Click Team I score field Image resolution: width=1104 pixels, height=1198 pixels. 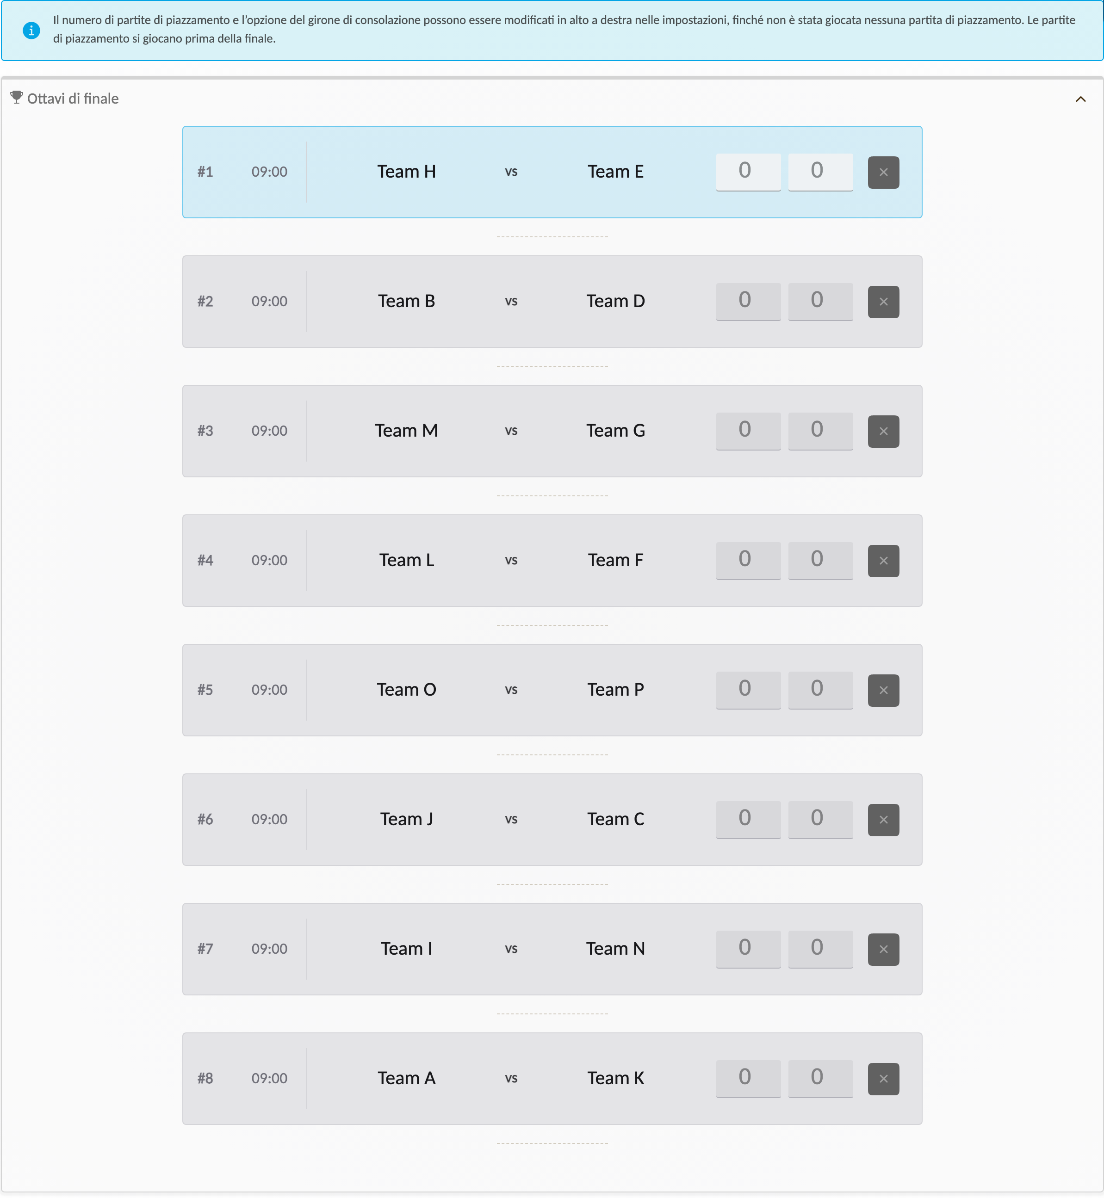748,950
